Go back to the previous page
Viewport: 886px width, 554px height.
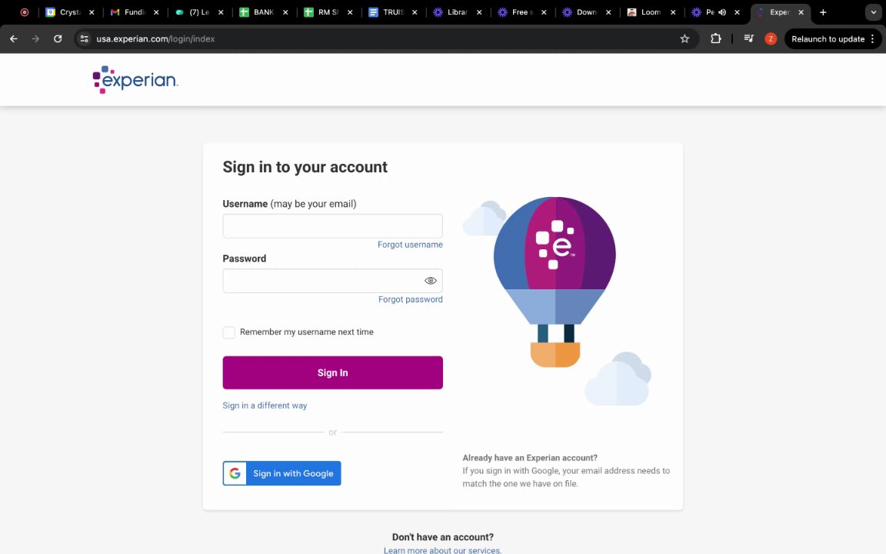[x=13, y=38]
